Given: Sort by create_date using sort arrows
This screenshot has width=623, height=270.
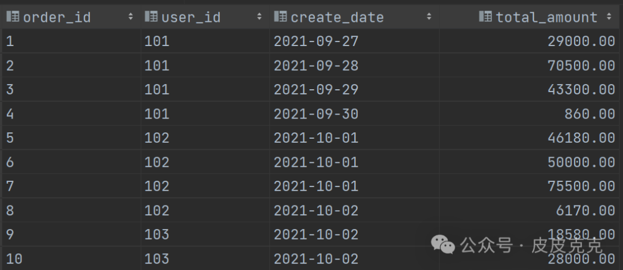Looking at the screenshot, I should 429,17.
